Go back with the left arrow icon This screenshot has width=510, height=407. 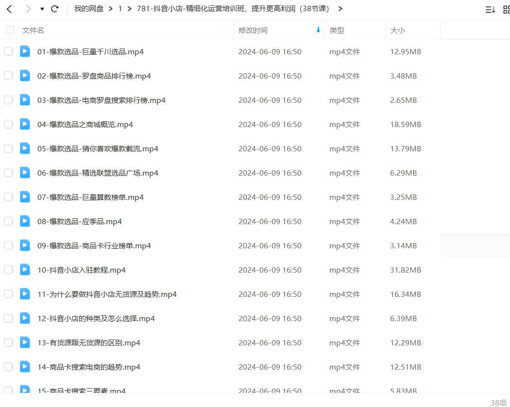9,9
